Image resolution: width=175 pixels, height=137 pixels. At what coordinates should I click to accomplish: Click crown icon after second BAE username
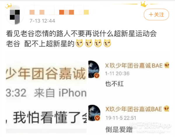[167, 109]
